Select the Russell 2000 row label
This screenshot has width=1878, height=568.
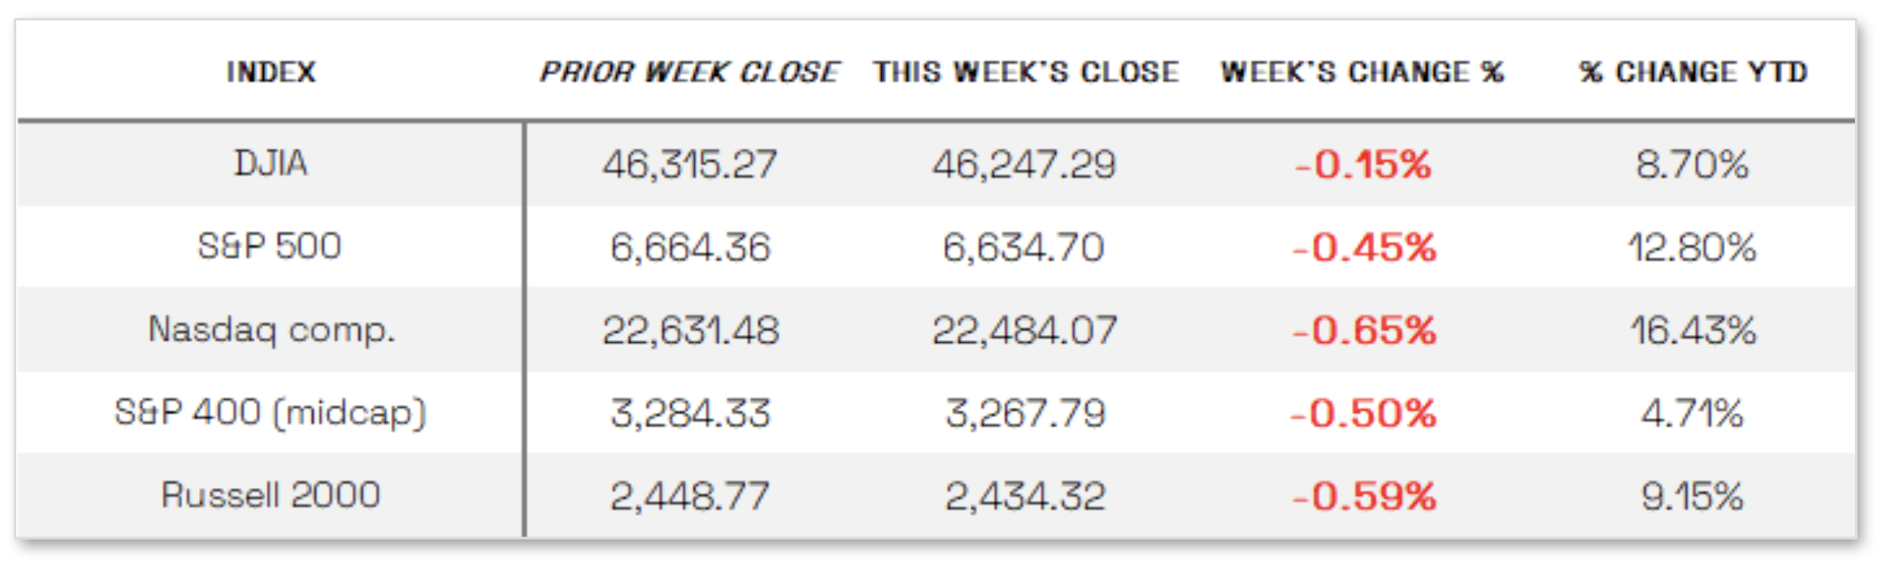pos(271,496)
